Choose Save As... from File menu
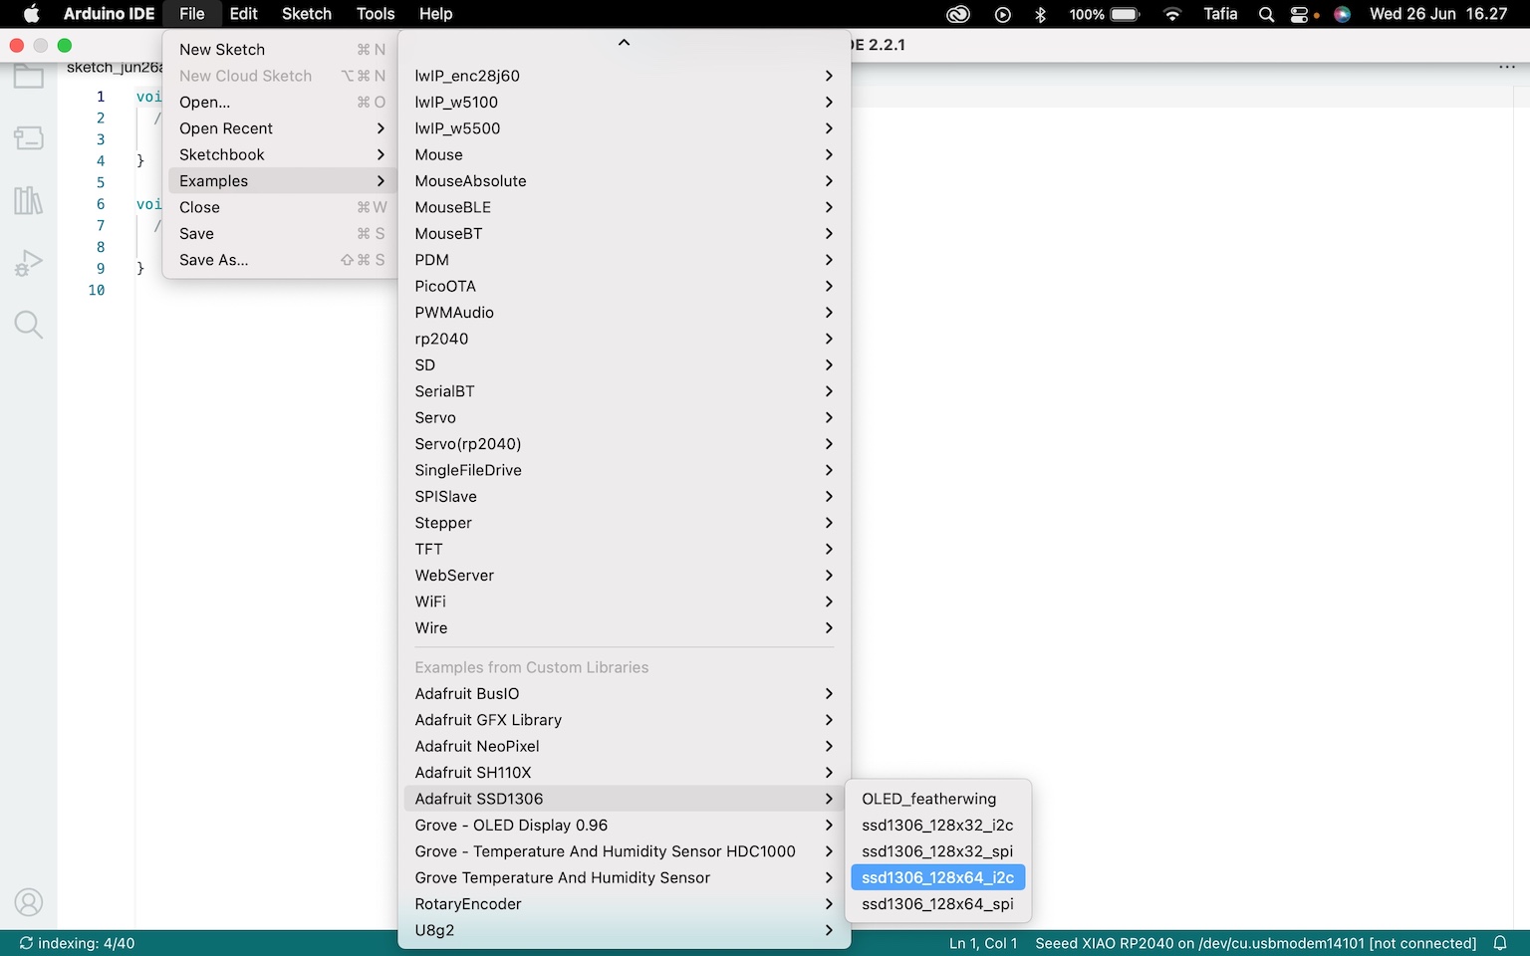The height and width of the screenshot is (956, 1530). click(282, 260)
